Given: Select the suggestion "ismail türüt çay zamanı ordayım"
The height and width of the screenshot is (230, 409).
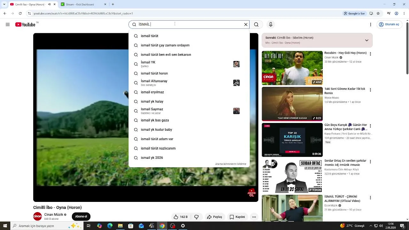Looking at the screenshot, I should coord(189,45).
